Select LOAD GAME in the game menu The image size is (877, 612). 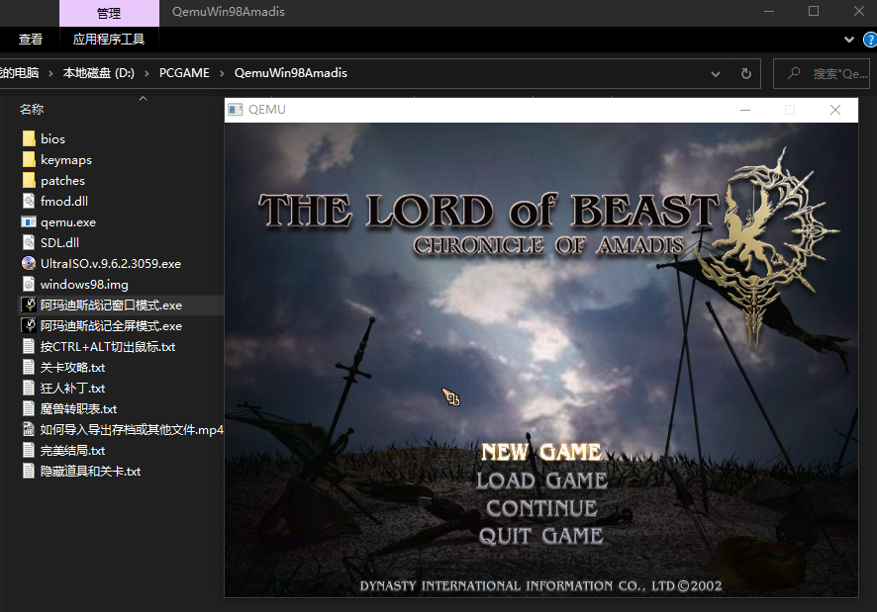click(541, 481)
